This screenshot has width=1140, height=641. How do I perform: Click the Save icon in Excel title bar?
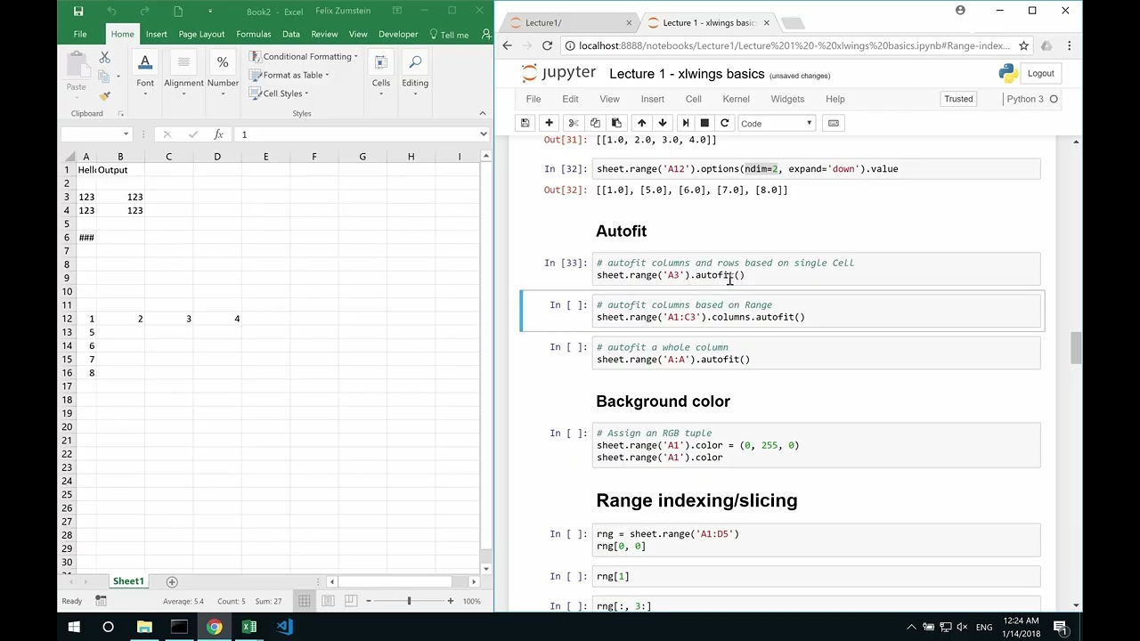[x=78, y=12]
